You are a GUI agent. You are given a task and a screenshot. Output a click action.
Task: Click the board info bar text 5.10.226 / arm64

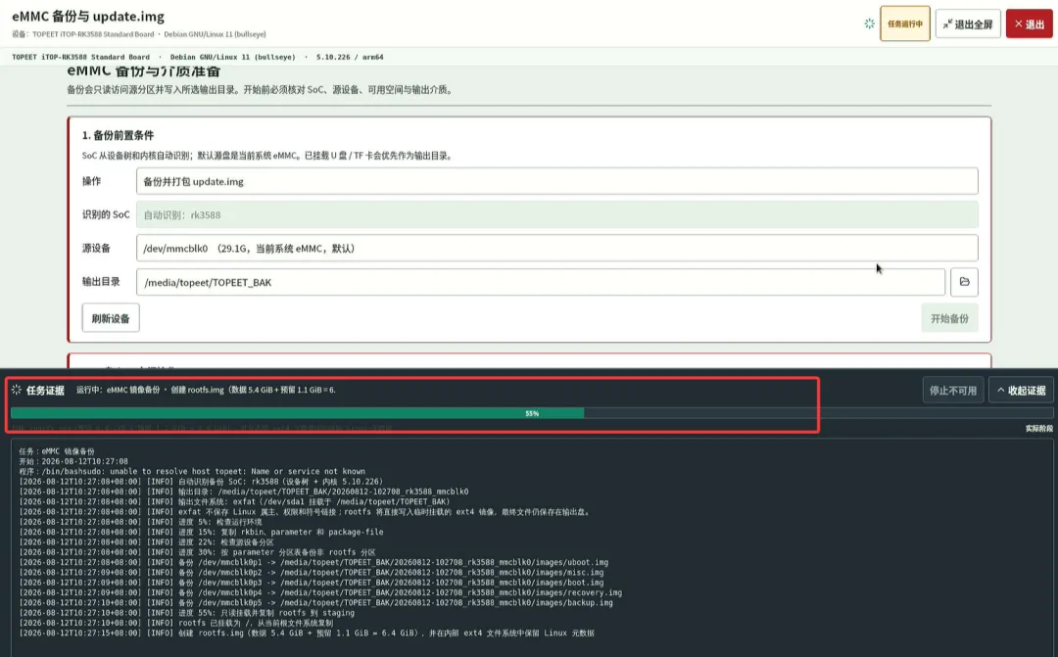click(350, 58)
